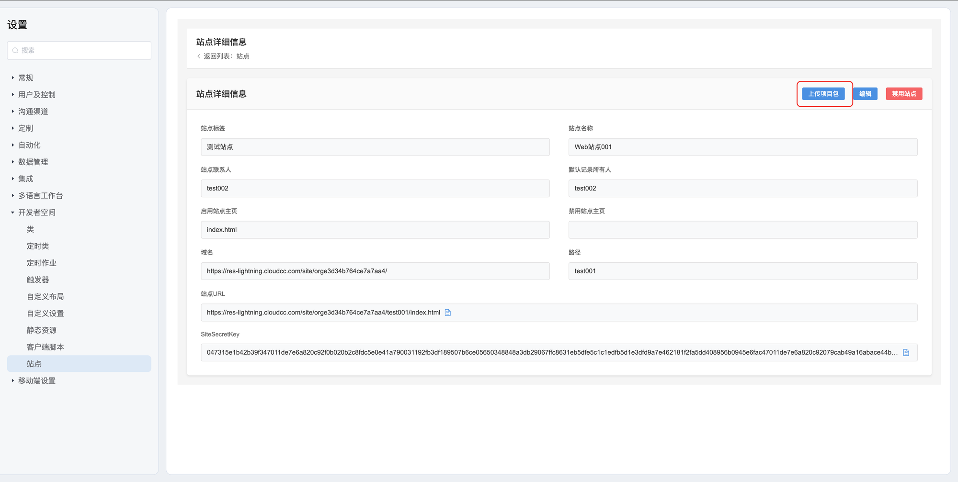Copy the SiteSecretKey with copy icon
This screenshot has width=958, height=482.
coord(906,353)
